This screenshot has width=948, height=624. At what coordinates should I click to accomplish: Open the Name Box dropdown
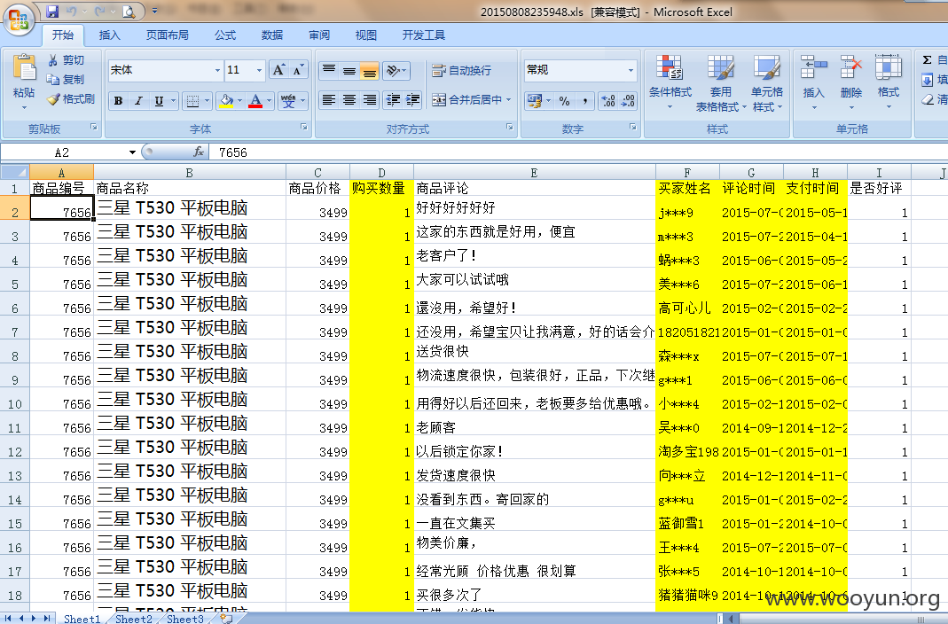coord(132,152)
